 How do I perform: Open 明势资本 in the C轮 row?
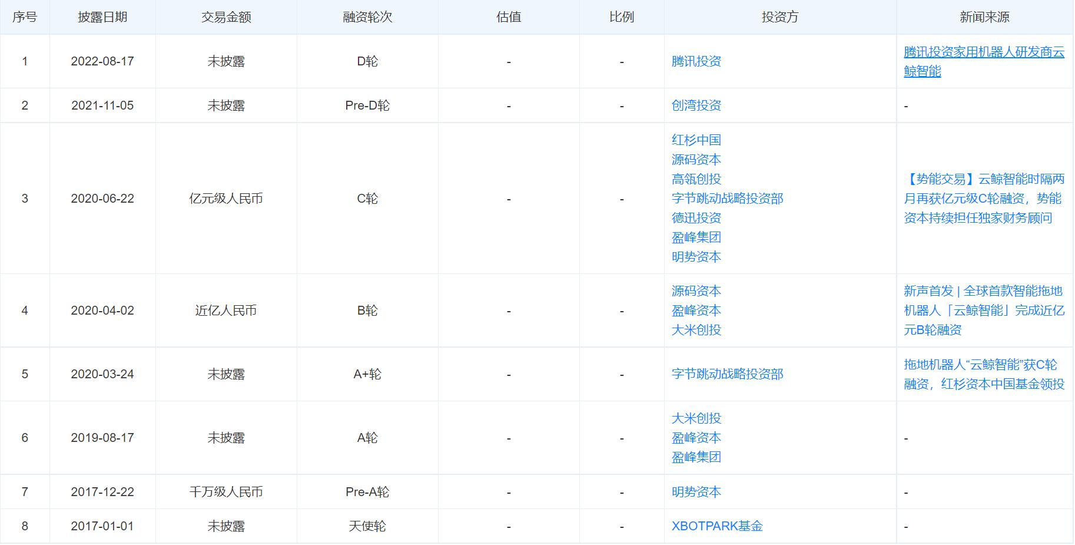click(696, 257)
